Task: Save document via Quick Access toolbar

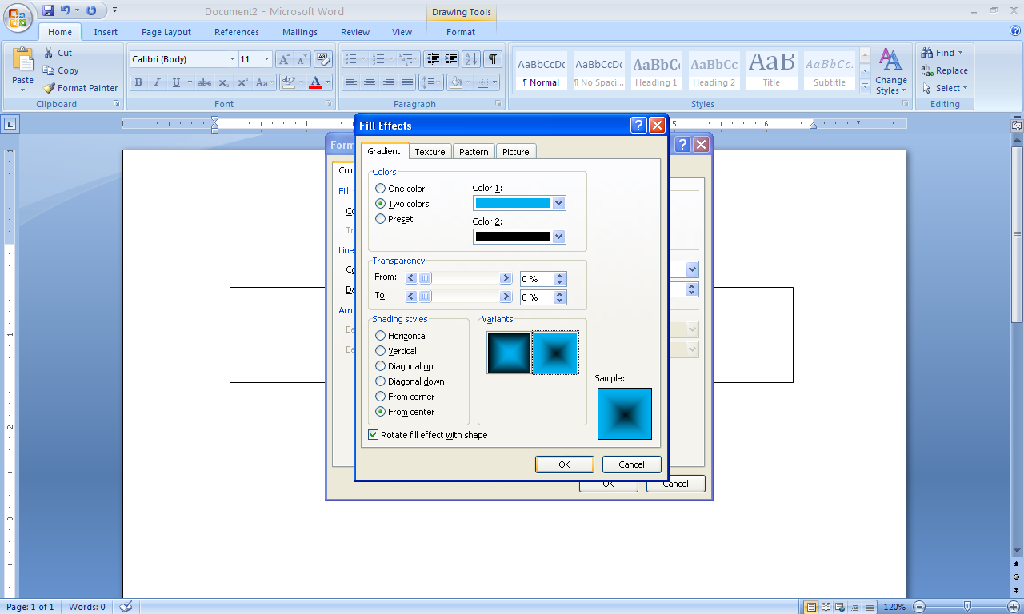Action: pos(48,10)
